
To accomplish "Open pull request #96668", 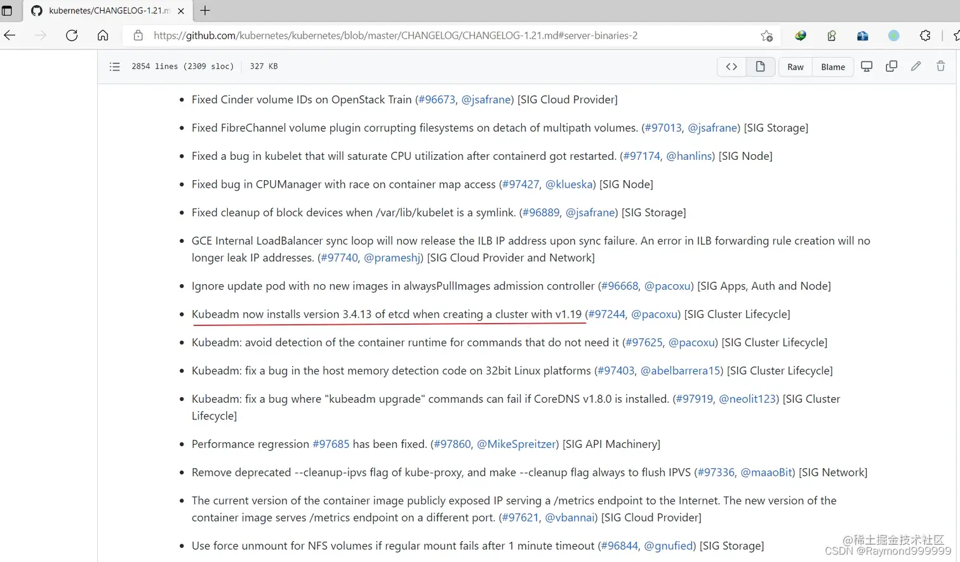I will point(620,286).
